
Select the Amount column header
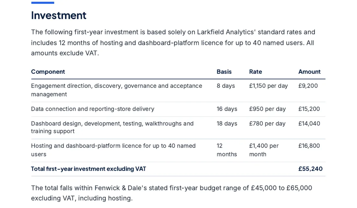pyautogui.click(x=309, y=72)
